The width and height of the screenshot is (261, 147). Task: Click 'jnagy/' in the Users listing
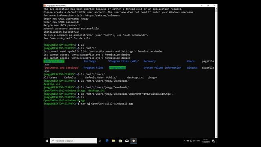pyautogui.click(x=153, y=78)
